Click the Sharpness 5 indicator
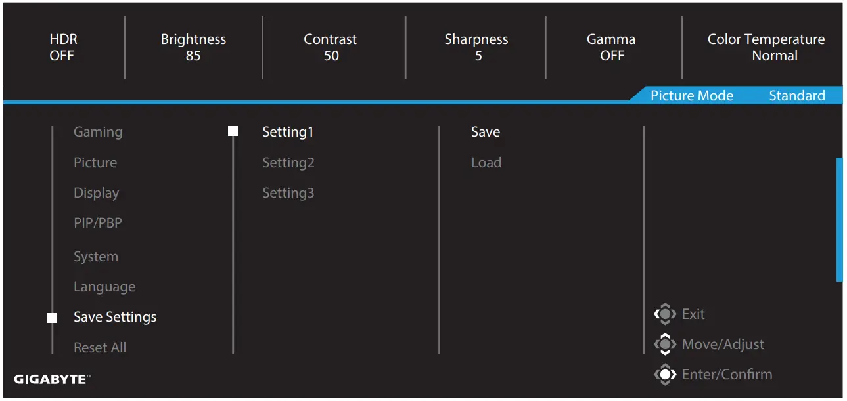The width and height of the screenshot is (847, 401). click(476, 47)
